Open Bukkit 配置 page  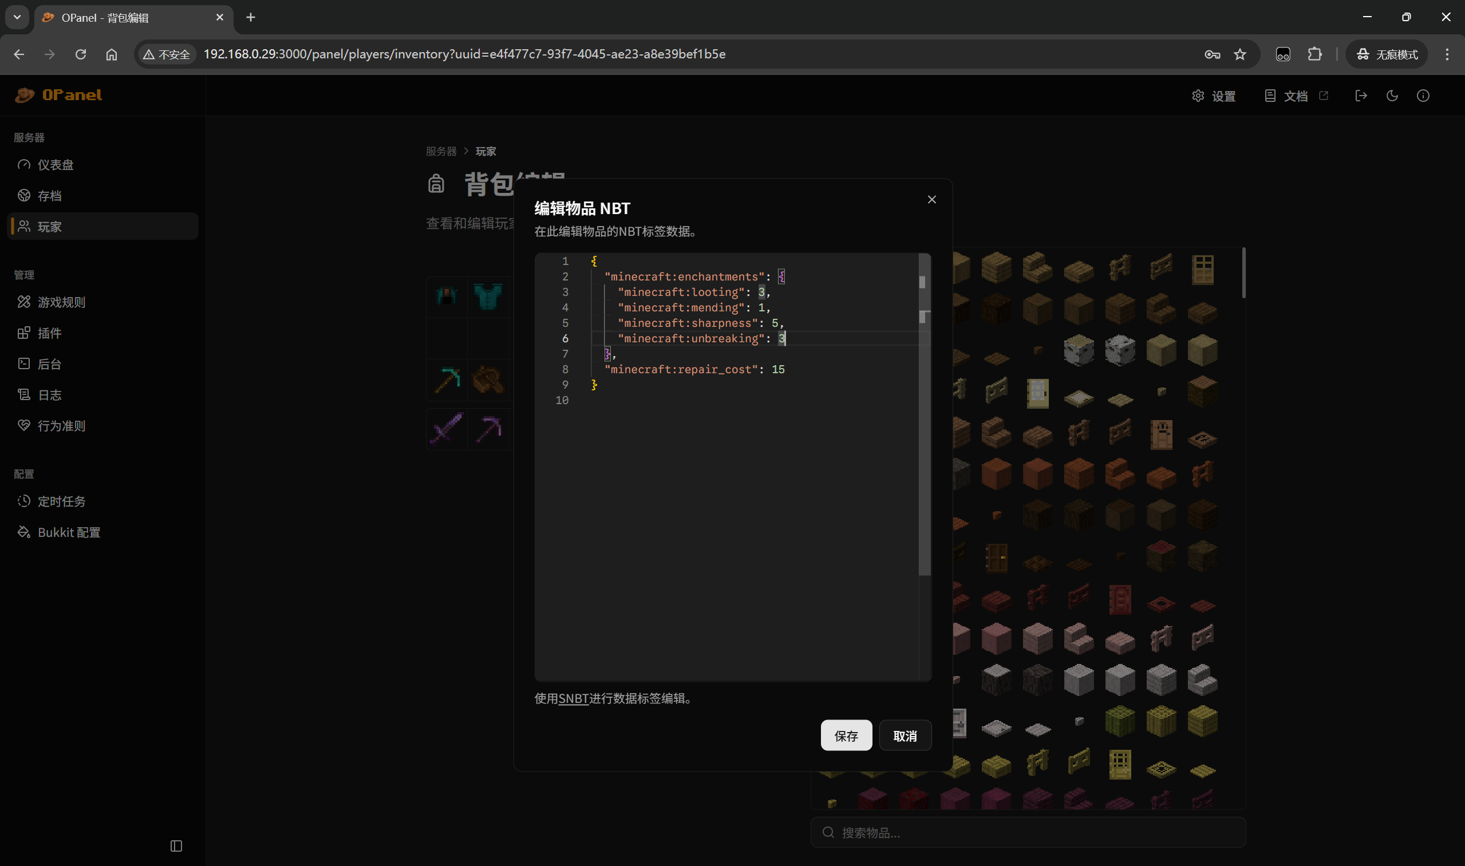pyautogui.click(x=102, y=532)
